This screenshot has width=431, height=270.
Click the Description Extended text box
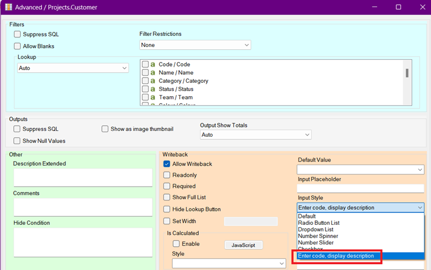click(x=83, y=178)
